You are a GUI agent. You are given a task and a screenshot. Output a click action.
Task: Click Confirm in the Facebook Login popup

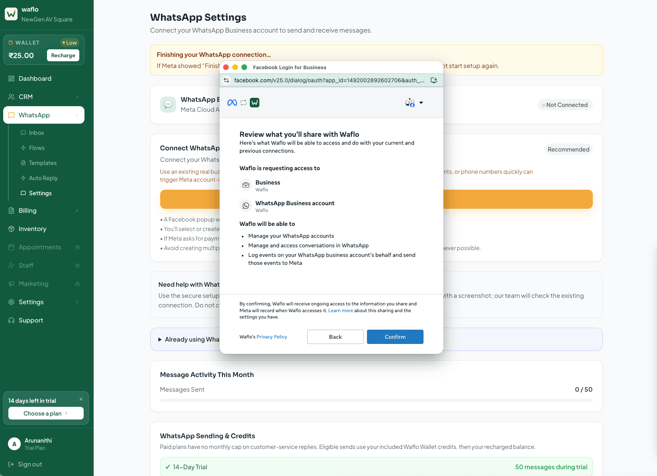[395, 337]
